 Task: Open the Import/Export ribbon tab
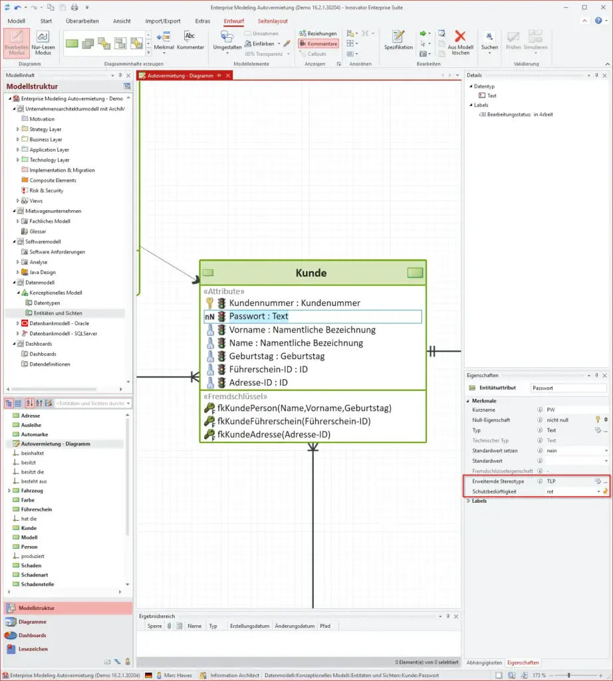162,21
